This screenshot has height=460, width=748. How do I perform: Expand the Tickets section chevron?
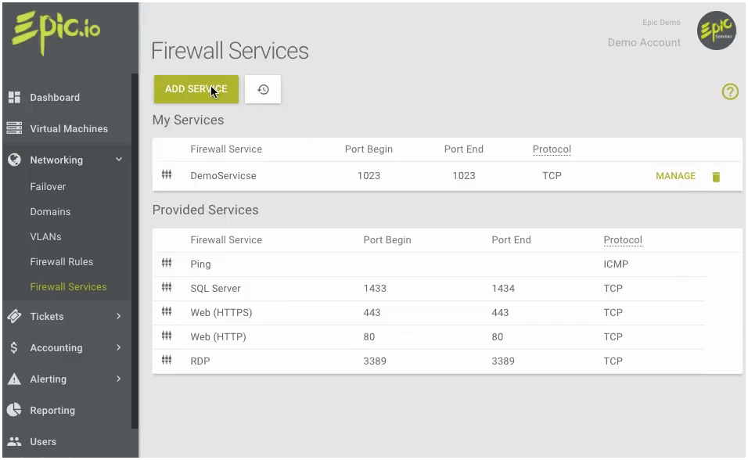coord(118,316)
